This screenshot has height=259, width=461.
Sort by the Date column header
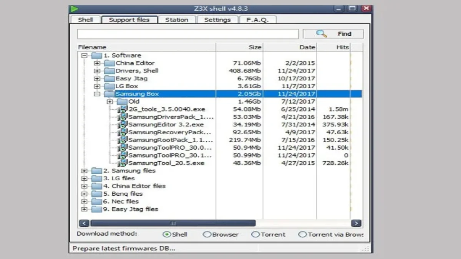click(x=290, y=47)
